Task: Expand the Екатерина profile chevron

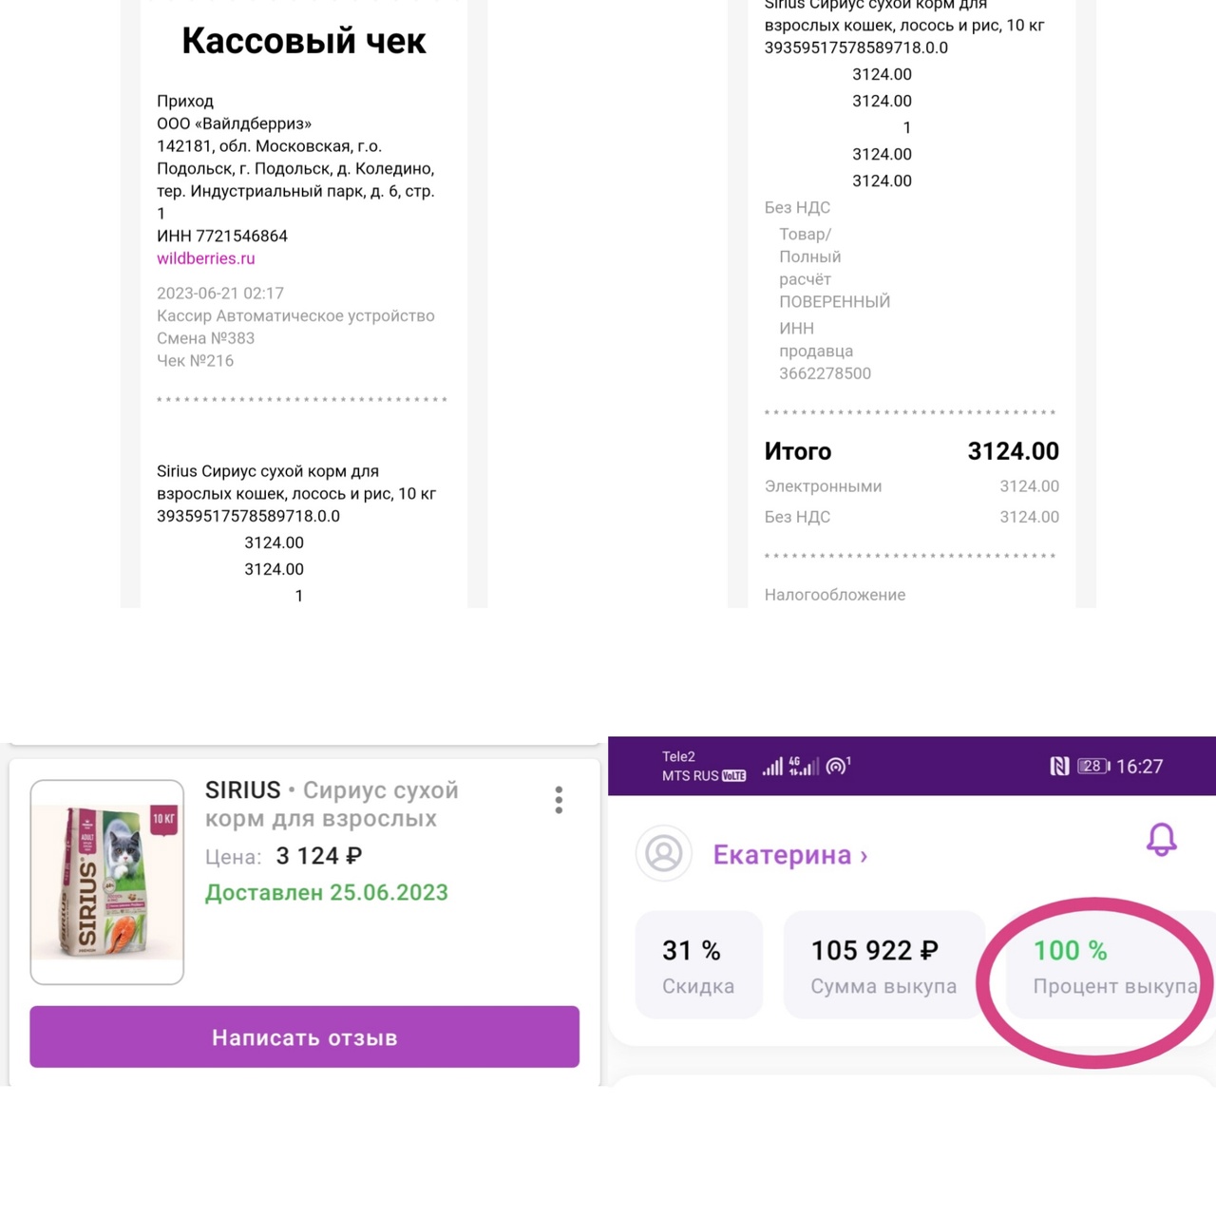Action: (x=864, y=856)
